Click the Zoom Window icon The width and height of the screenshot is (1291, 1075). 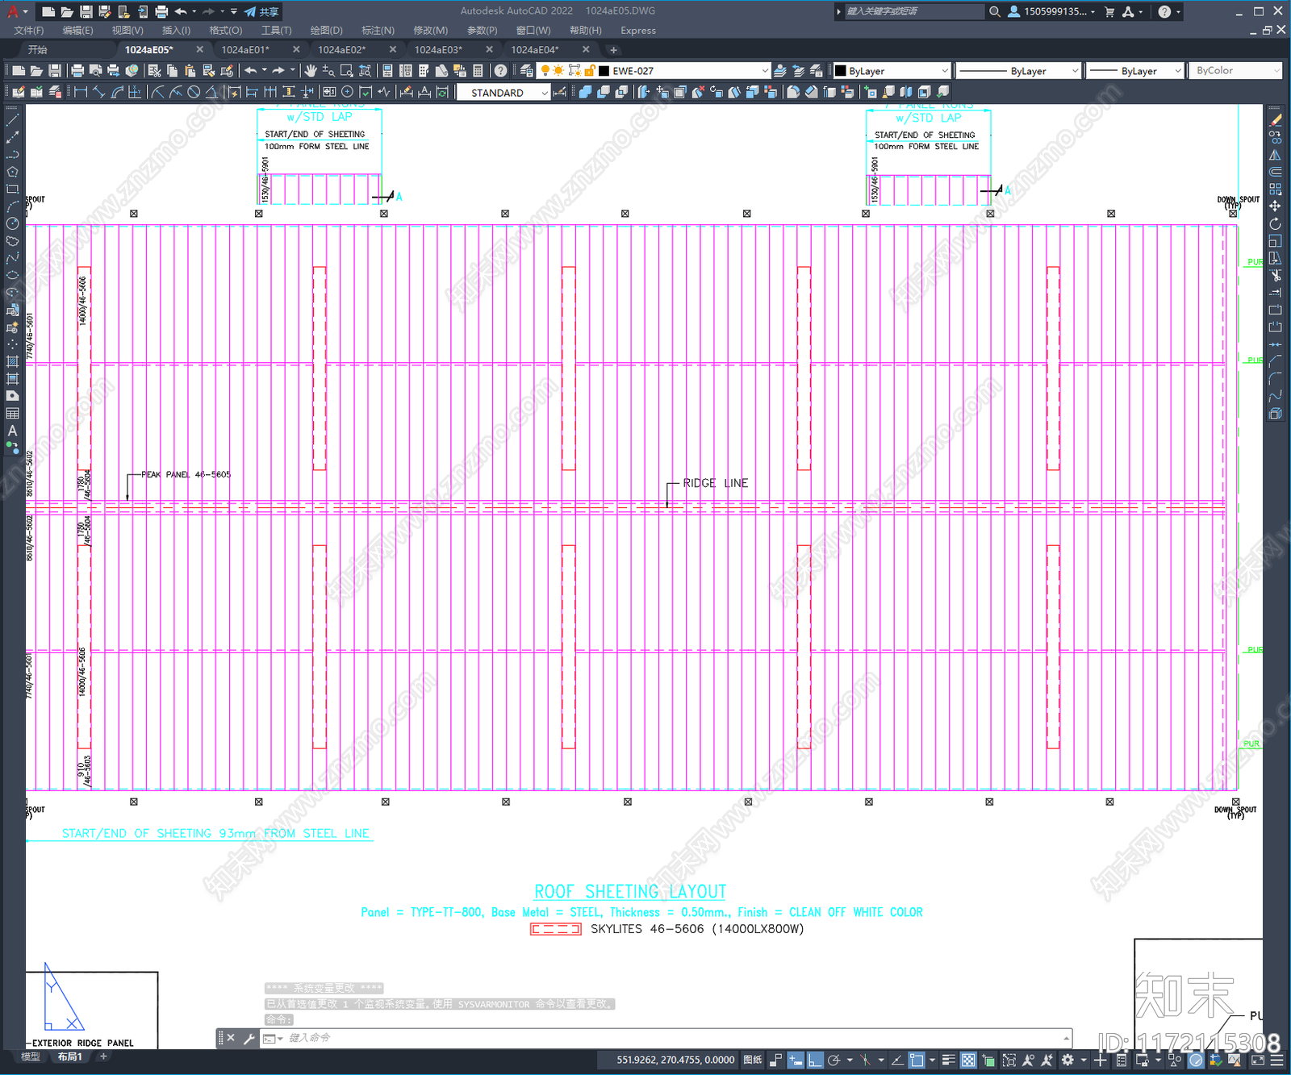pyautogui.click(x=347, y=71)
